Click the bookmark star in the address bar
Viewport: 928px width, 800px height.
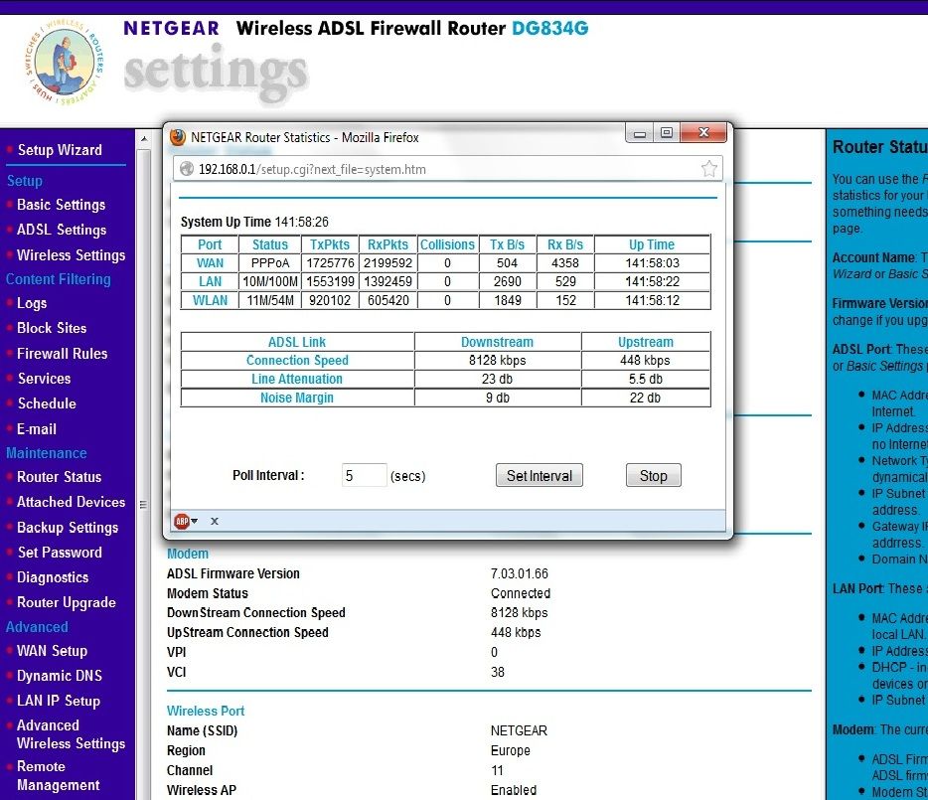(x=709, y=169)
